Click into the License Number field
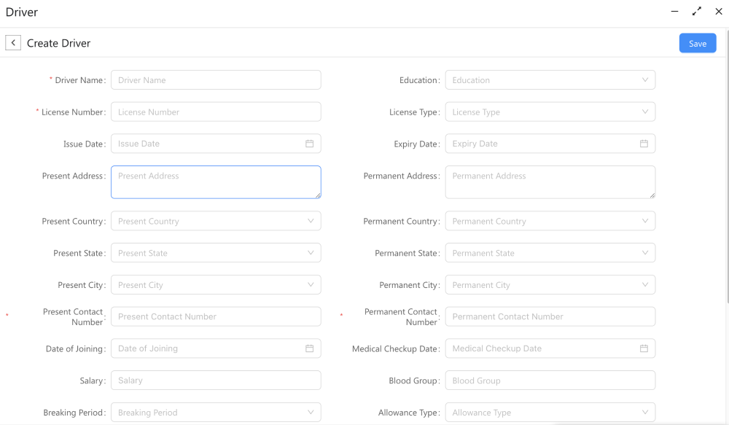This screenshot has width=729, height=425. [x=215, y=112]
